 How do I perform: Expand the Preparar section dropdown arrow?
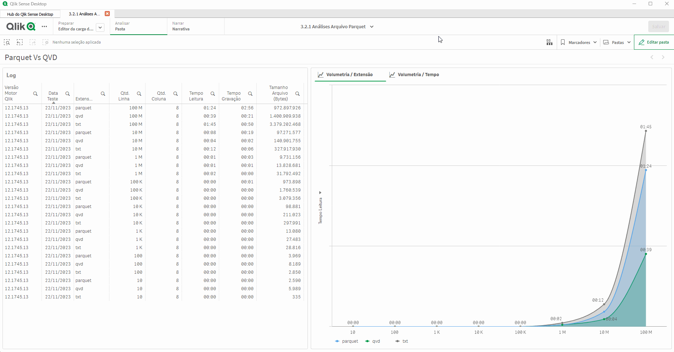pyautogui.click(x=100, y=28)
